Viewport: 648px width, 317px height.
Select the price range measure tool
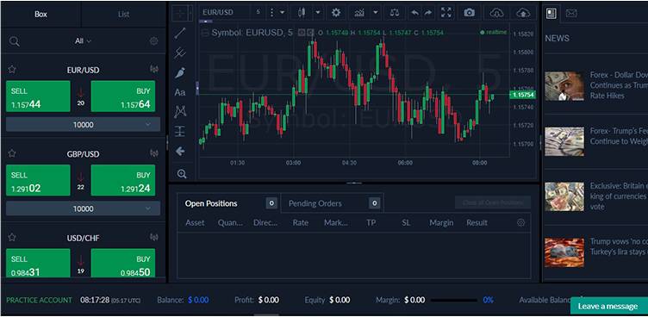tap(180, 132)
